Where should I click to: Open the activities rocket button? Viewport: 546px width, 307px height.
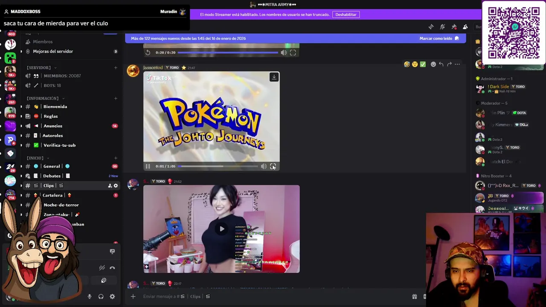tap(104, 280)
